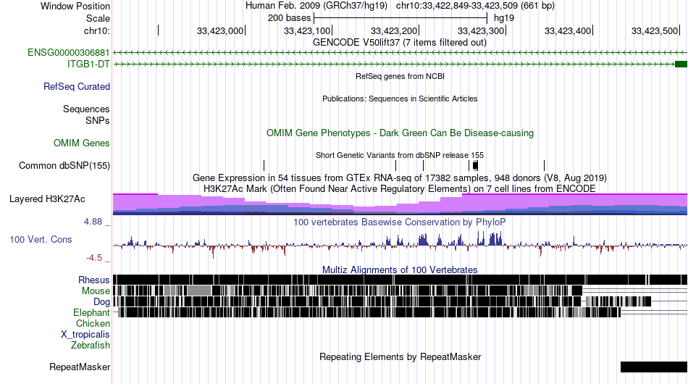Open the ITGB1-DT gene label

88,64
